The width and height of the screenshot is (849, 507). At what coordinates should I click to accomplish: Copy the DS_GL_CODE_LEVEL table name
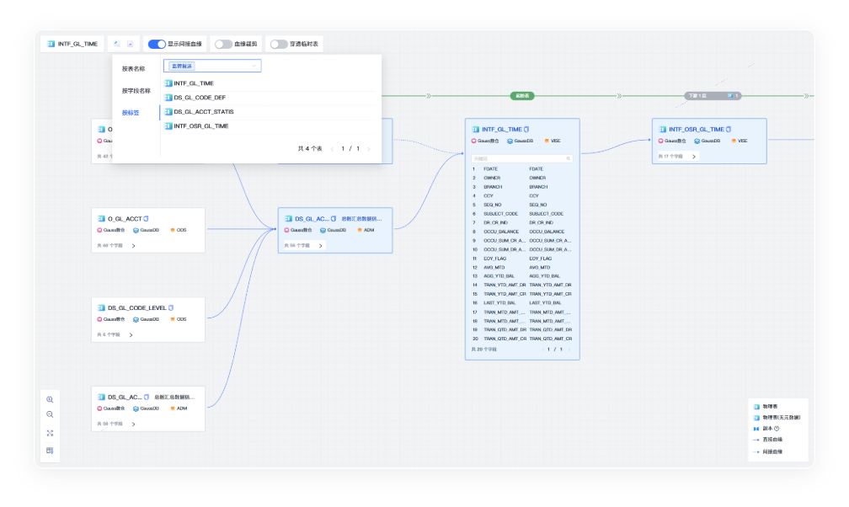(x=171, y=307)
